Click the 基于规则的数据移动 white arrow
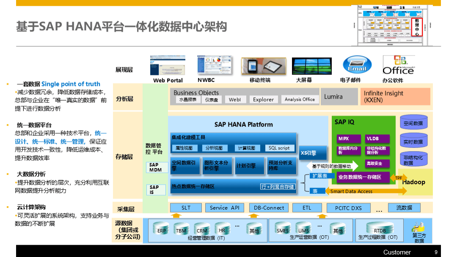The width and height of the screenshot is (457, 257). [x=333, y=166]
